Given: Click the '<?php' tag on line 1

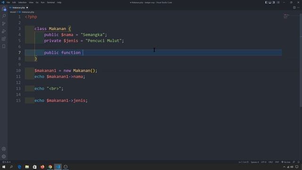Looking at the screenshot, I should tap(31, 17).
